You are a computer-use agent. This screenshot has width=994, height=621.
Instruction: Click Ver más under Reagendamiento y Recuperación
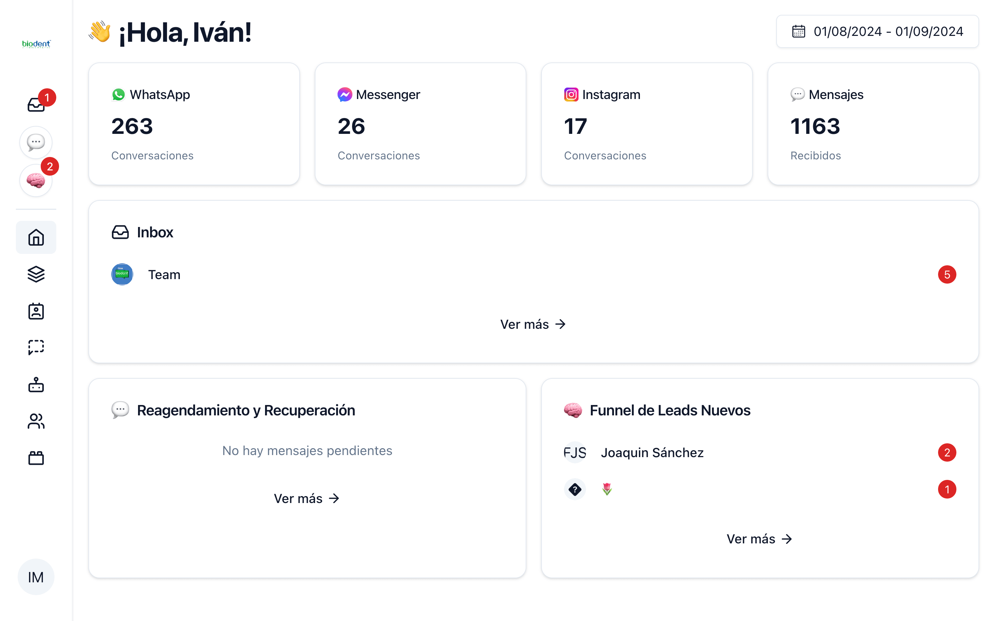coord(306,498)
